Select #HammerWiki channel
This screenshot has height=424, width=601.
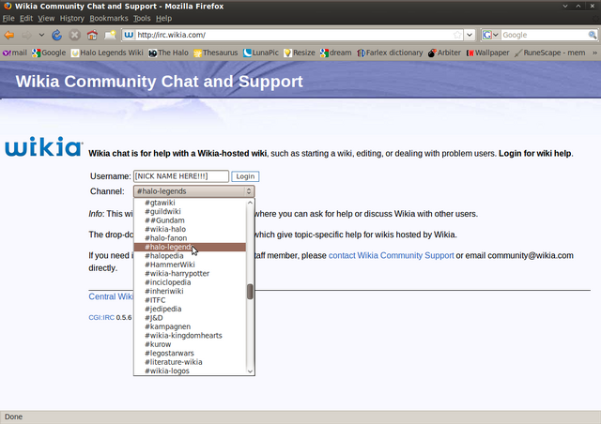point(190,265)
